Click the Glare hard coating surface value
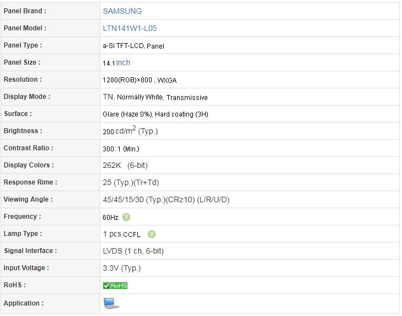This screenshot has height=316, width=402. [156, 114]
